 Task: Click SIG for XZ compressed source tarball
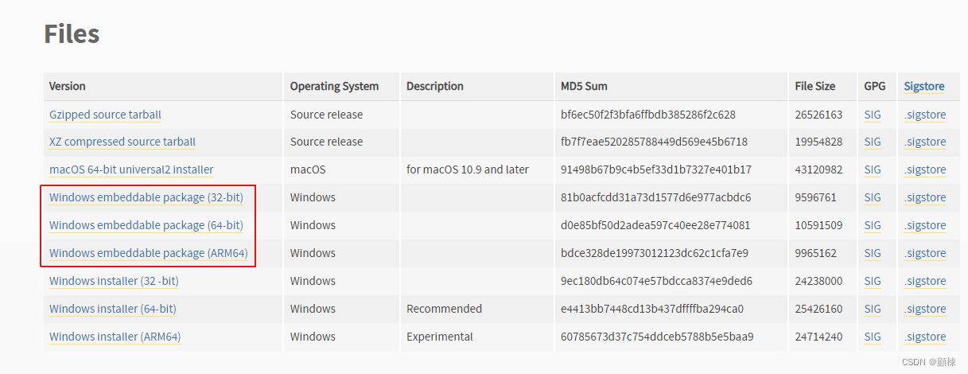[873, 142]
